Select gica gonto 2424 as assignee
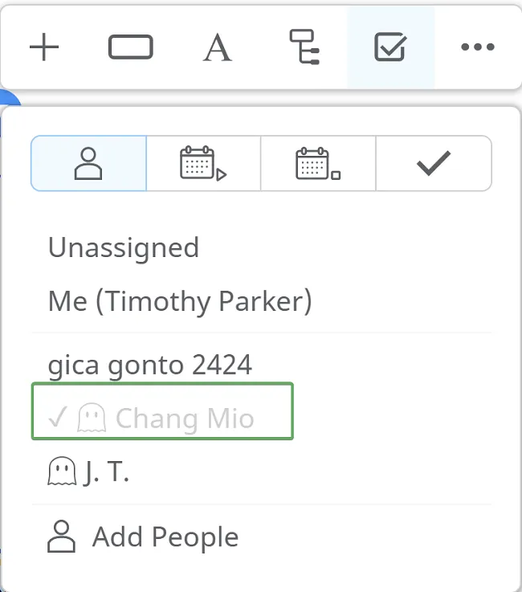The height and width of the screenshot is (592, 522). point(150,365)
